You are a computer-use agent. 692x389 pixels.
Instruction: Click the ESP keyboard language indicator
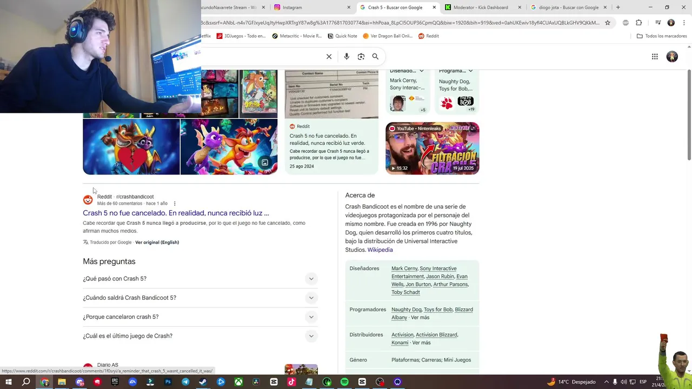[643, 382]
